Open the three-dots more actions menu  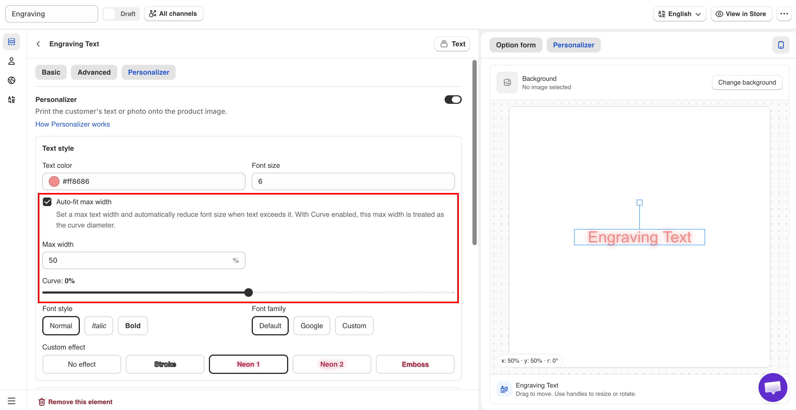point(784,14)
